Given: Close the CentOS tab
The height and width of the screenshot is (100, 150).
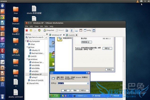Looking at the screenshot, I should click(76, 35).
